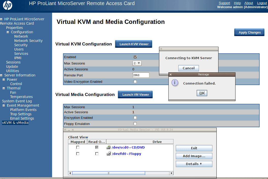Open Email Settings page

tap(22, 118)
